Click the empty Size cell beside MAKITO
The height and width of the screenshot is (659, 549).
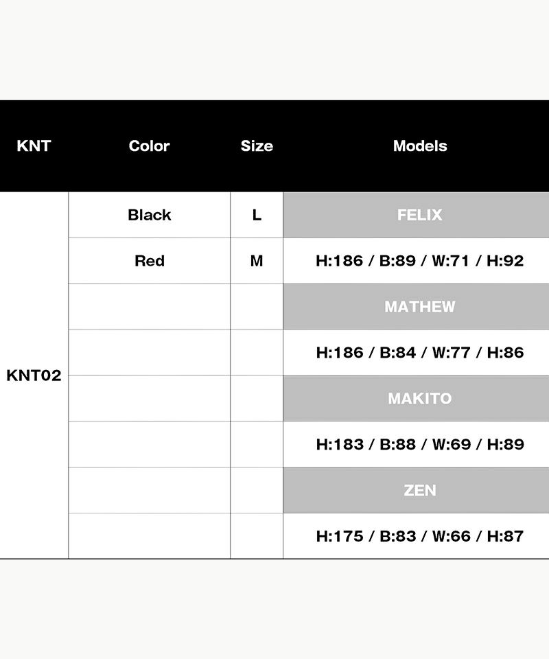(x=257, y=398)
